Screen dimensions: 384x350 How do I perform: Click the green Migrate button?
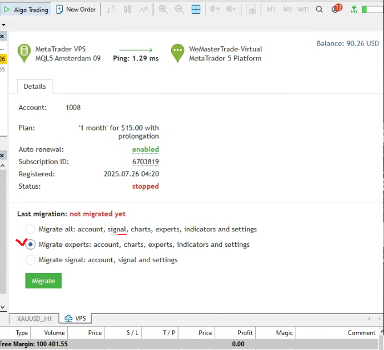43,281
